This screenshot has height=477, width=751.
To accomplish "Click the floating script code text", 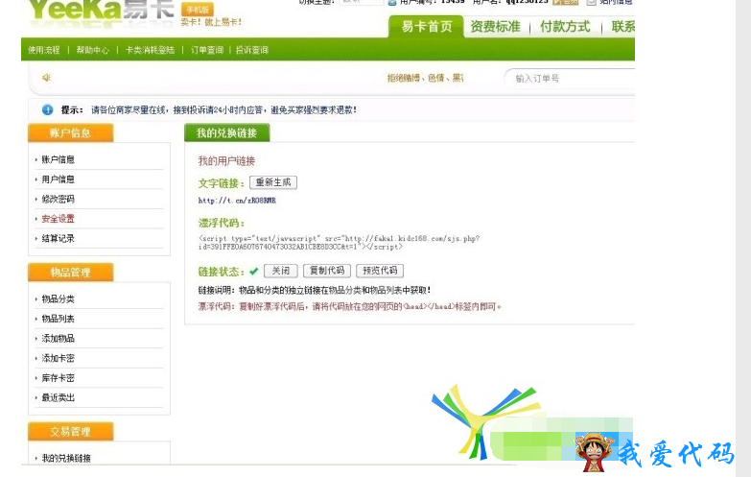I will point(340,243).
